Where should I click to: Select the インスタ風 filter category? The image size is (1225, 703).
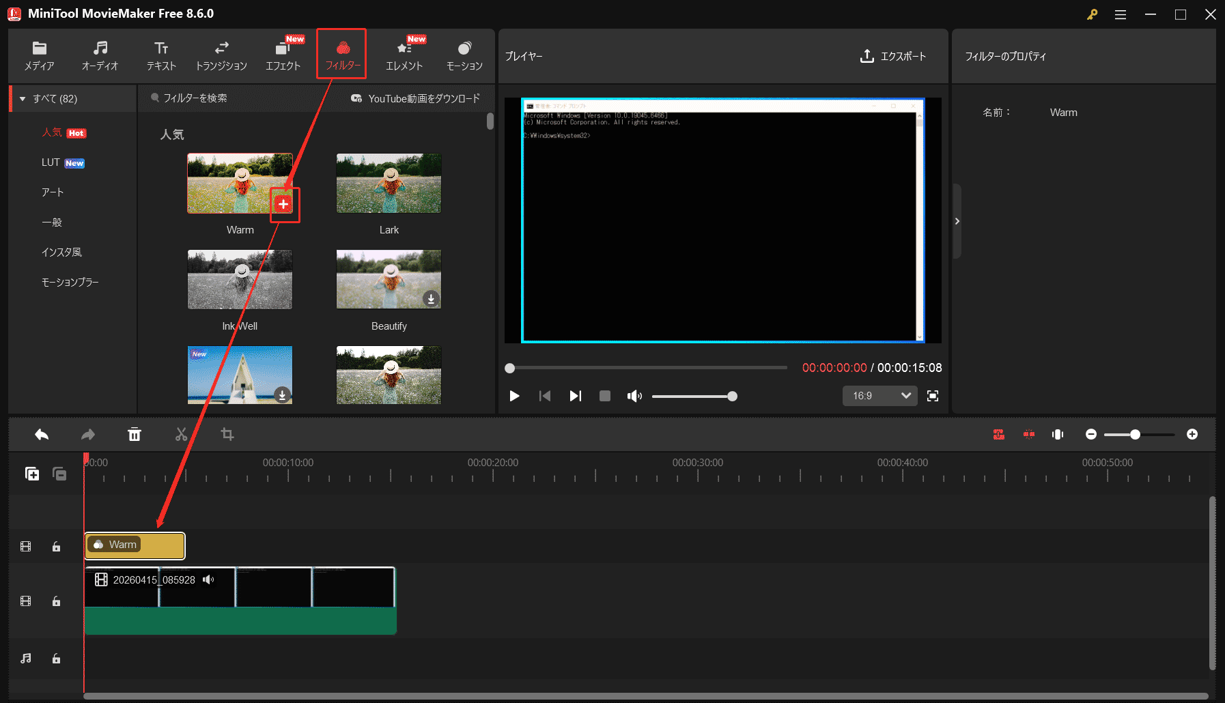[x=62, y=252]
